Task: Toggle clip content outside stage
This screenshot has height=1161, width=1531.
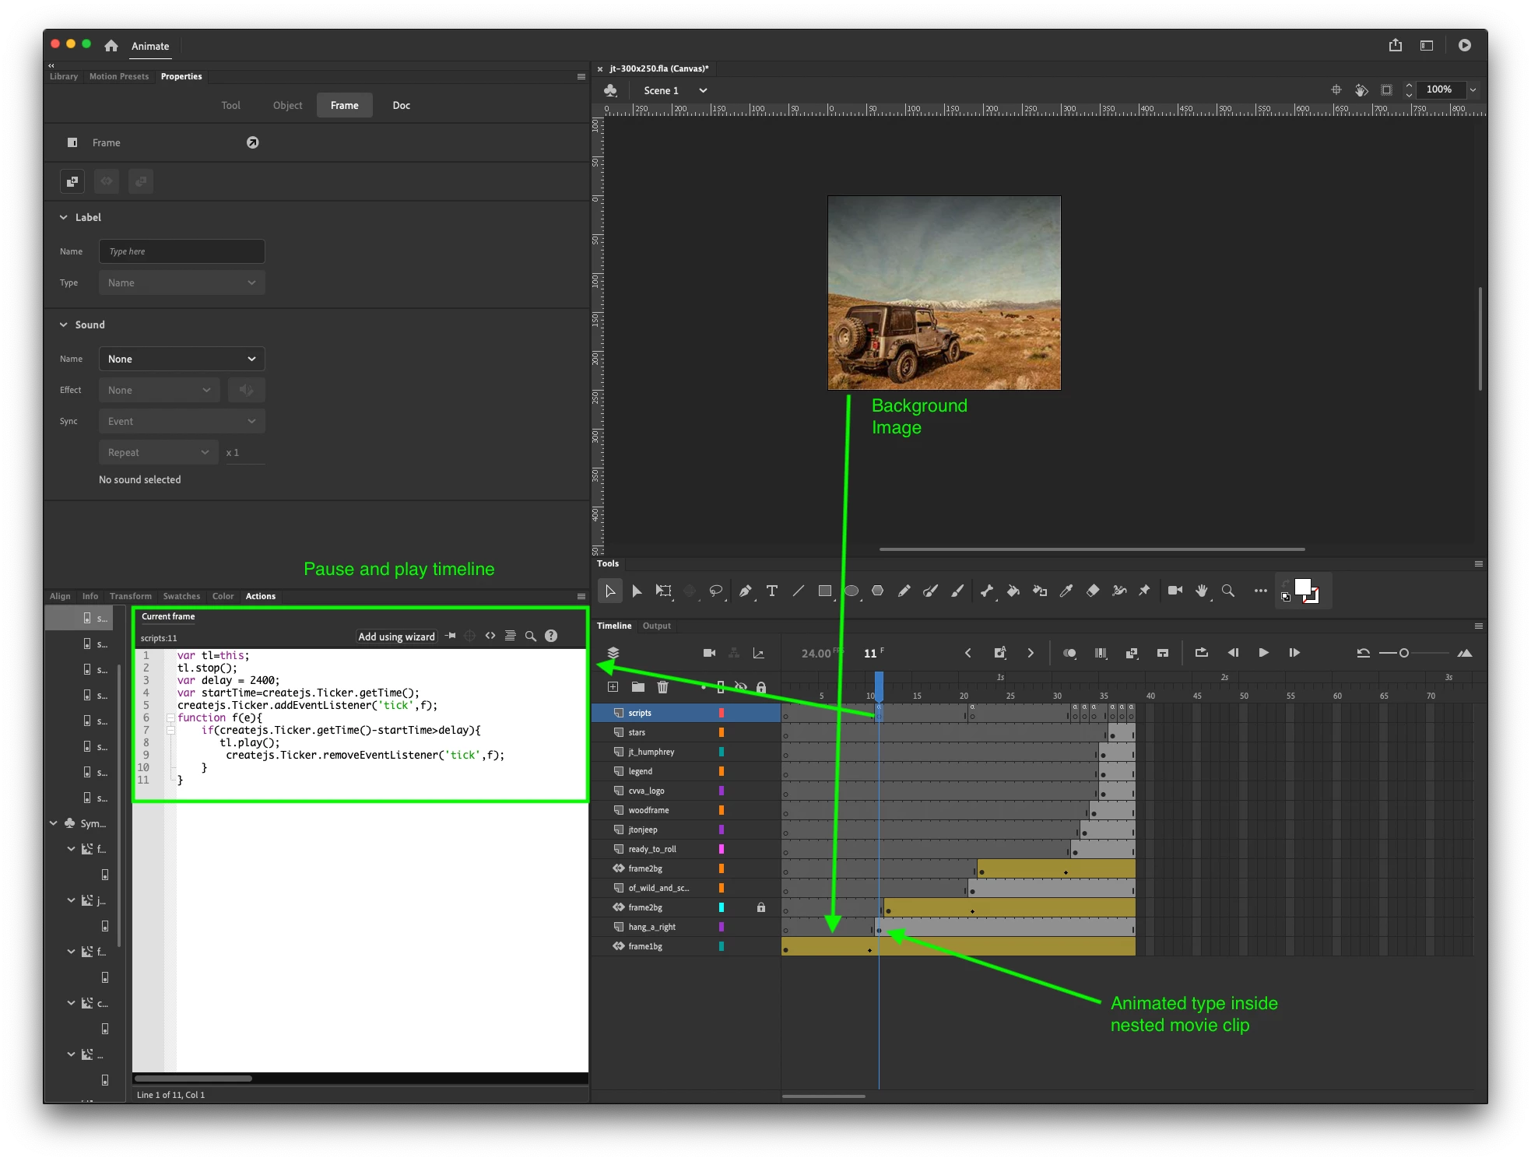Action: click(x=1387, y=90)
